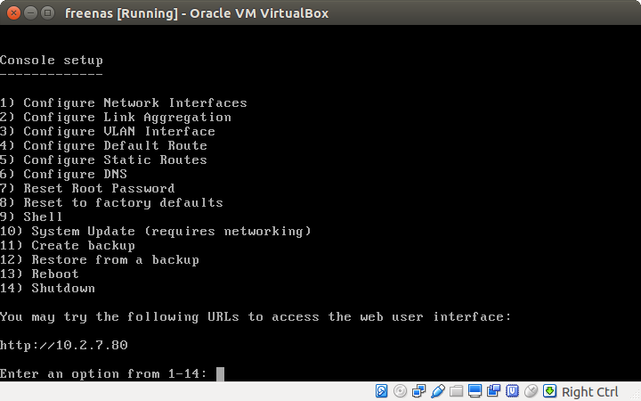
Task: Open the USB devices status icon
Action: (x=437, y=391)
